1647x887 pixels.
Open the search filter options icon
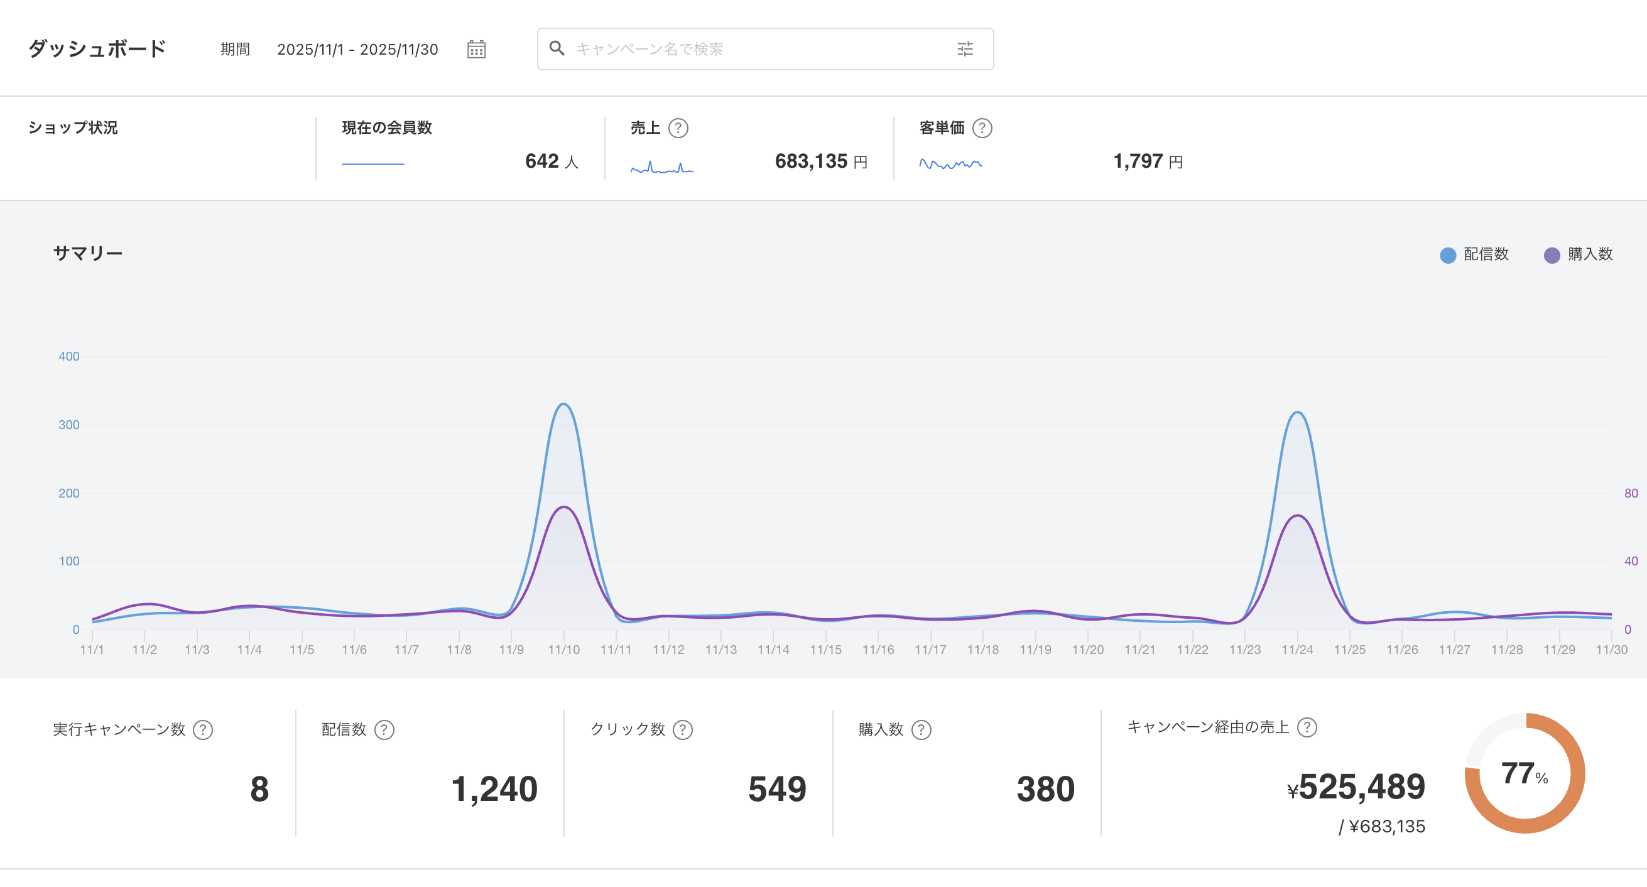click(x=965, y=49)
